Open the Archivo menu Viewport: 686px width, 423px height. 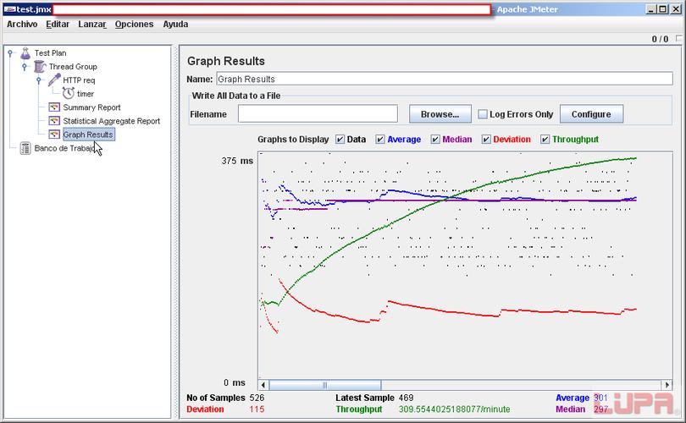coord(22,25)
